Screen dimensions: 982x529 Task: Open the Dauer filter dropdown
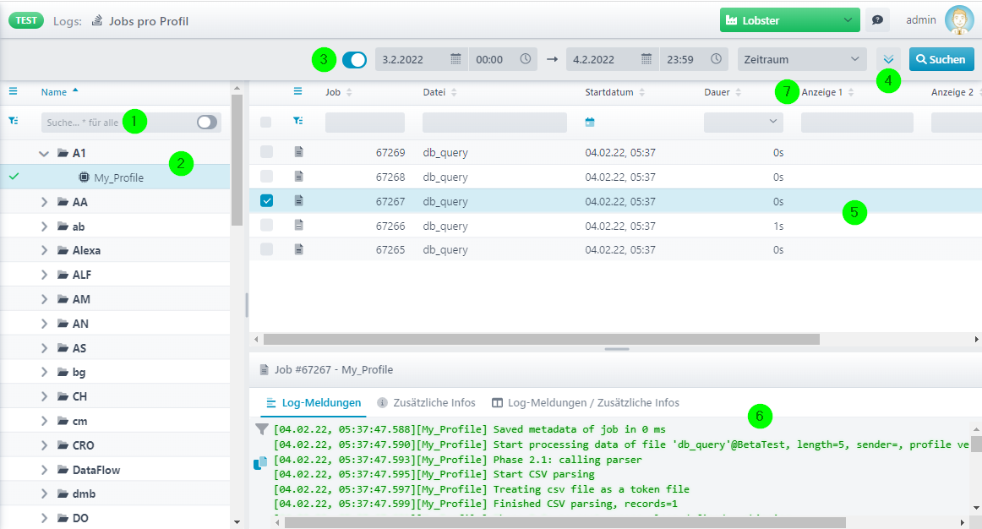[x=744, y=122]
